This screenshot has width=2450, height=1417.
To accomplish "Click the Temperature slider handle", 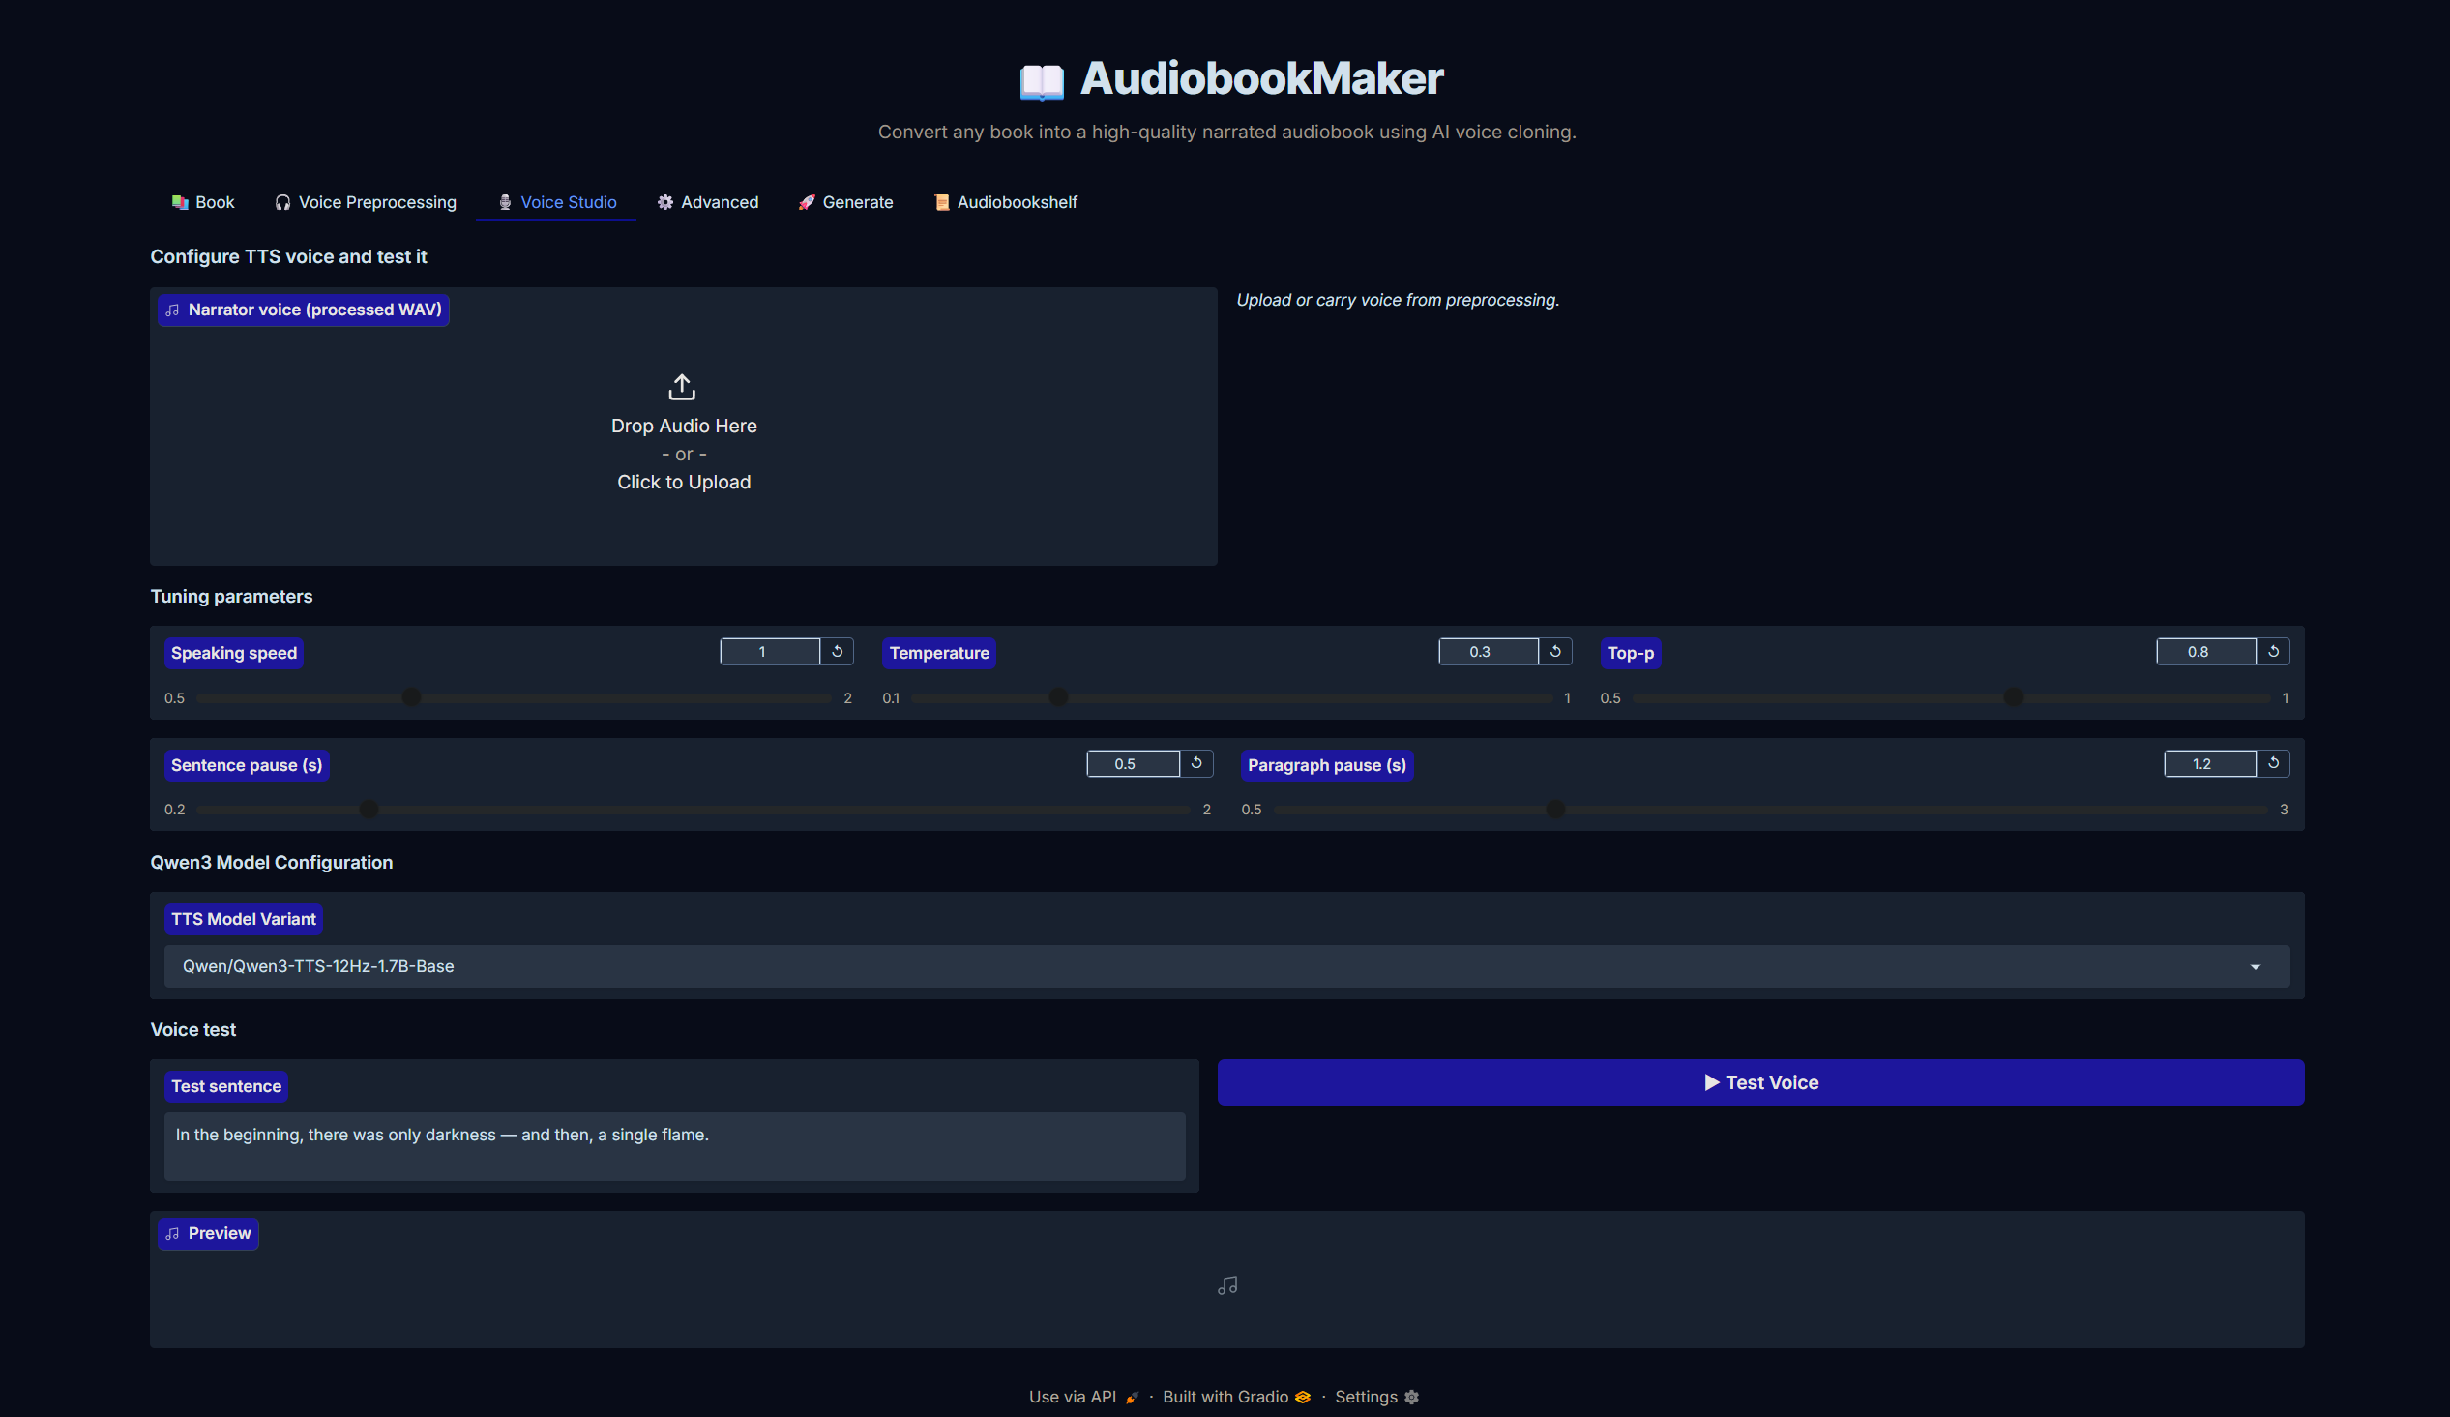I will click(x=1059, y=697).
